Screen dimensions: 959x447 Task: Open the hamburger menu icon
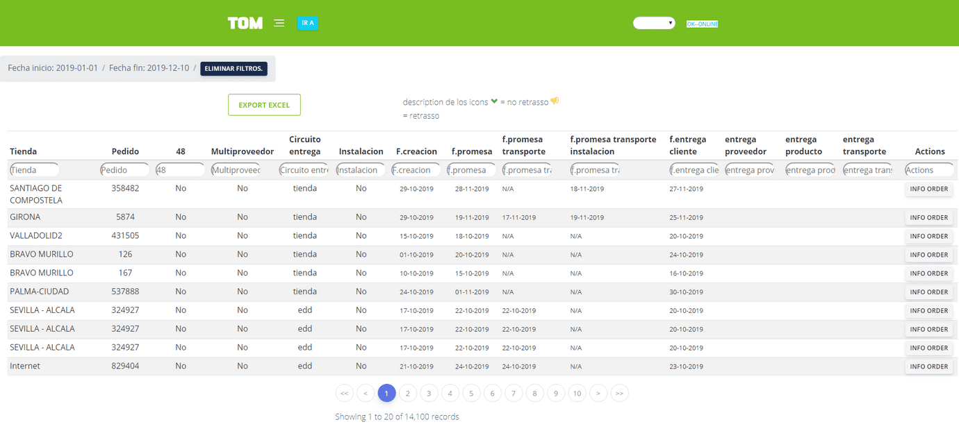[x=279, y=23]
